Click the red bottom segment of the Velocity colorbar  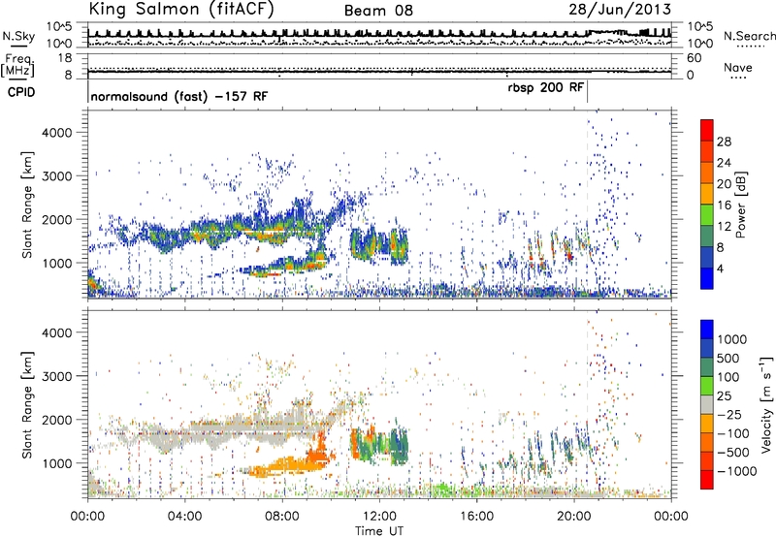tap(707, 480)
